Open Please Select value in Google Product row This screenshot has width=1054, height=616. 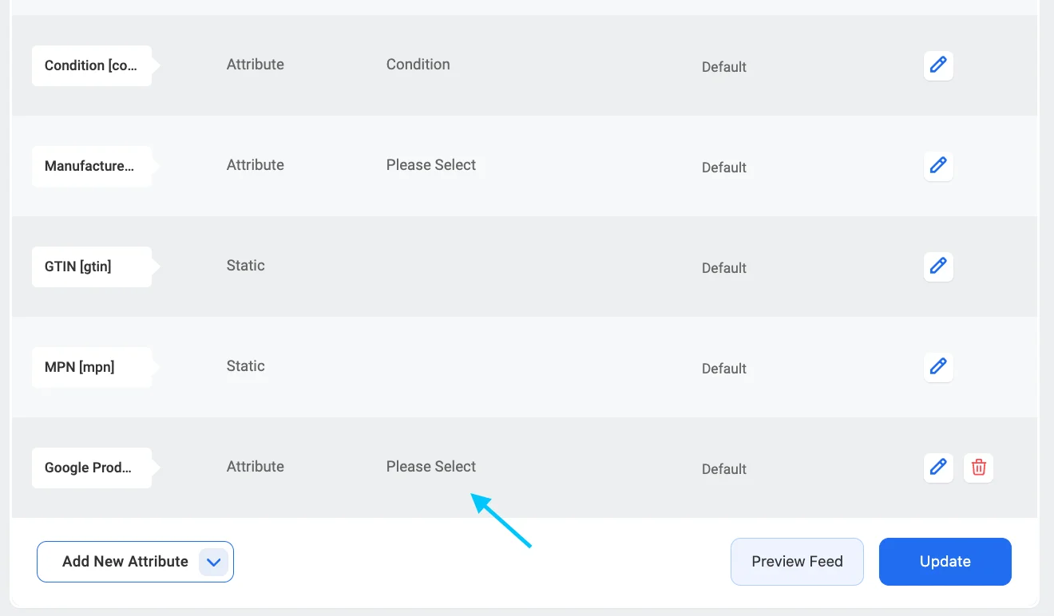coord(431,467)
